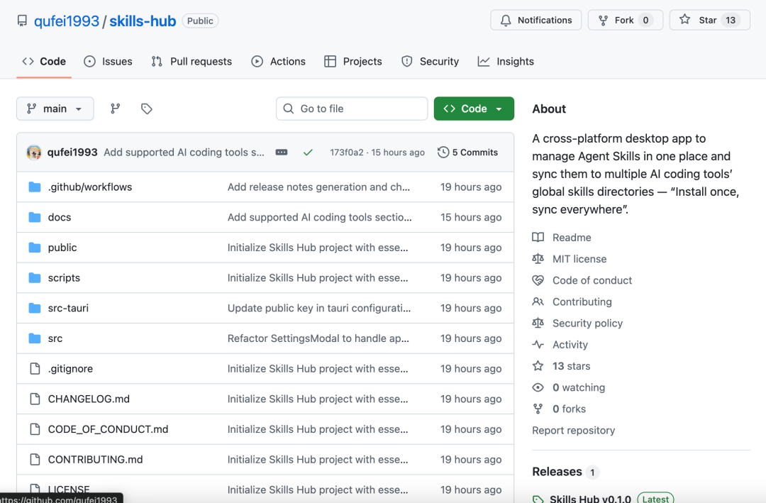Open the Notifications subscription button

535,20
